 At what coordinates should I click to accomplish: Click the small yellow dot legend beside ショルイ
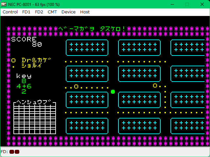coord(13,66)
